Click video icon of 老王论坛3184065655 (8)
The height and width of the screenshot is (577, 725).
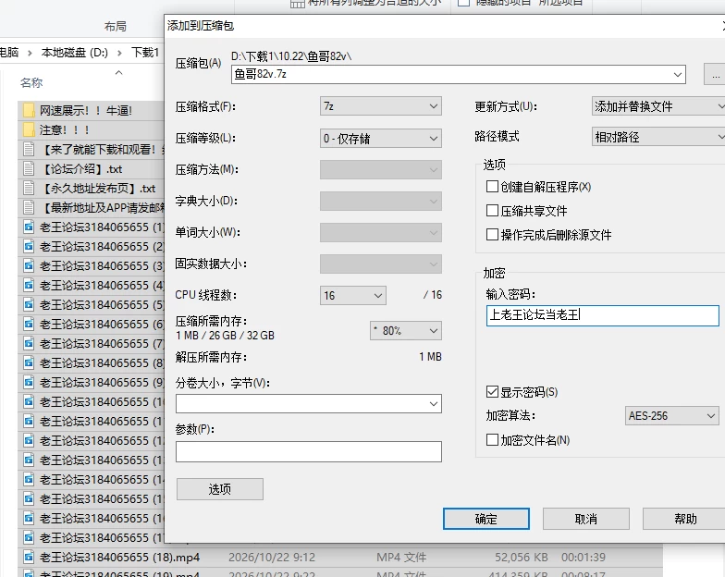[x=29, y=362]
